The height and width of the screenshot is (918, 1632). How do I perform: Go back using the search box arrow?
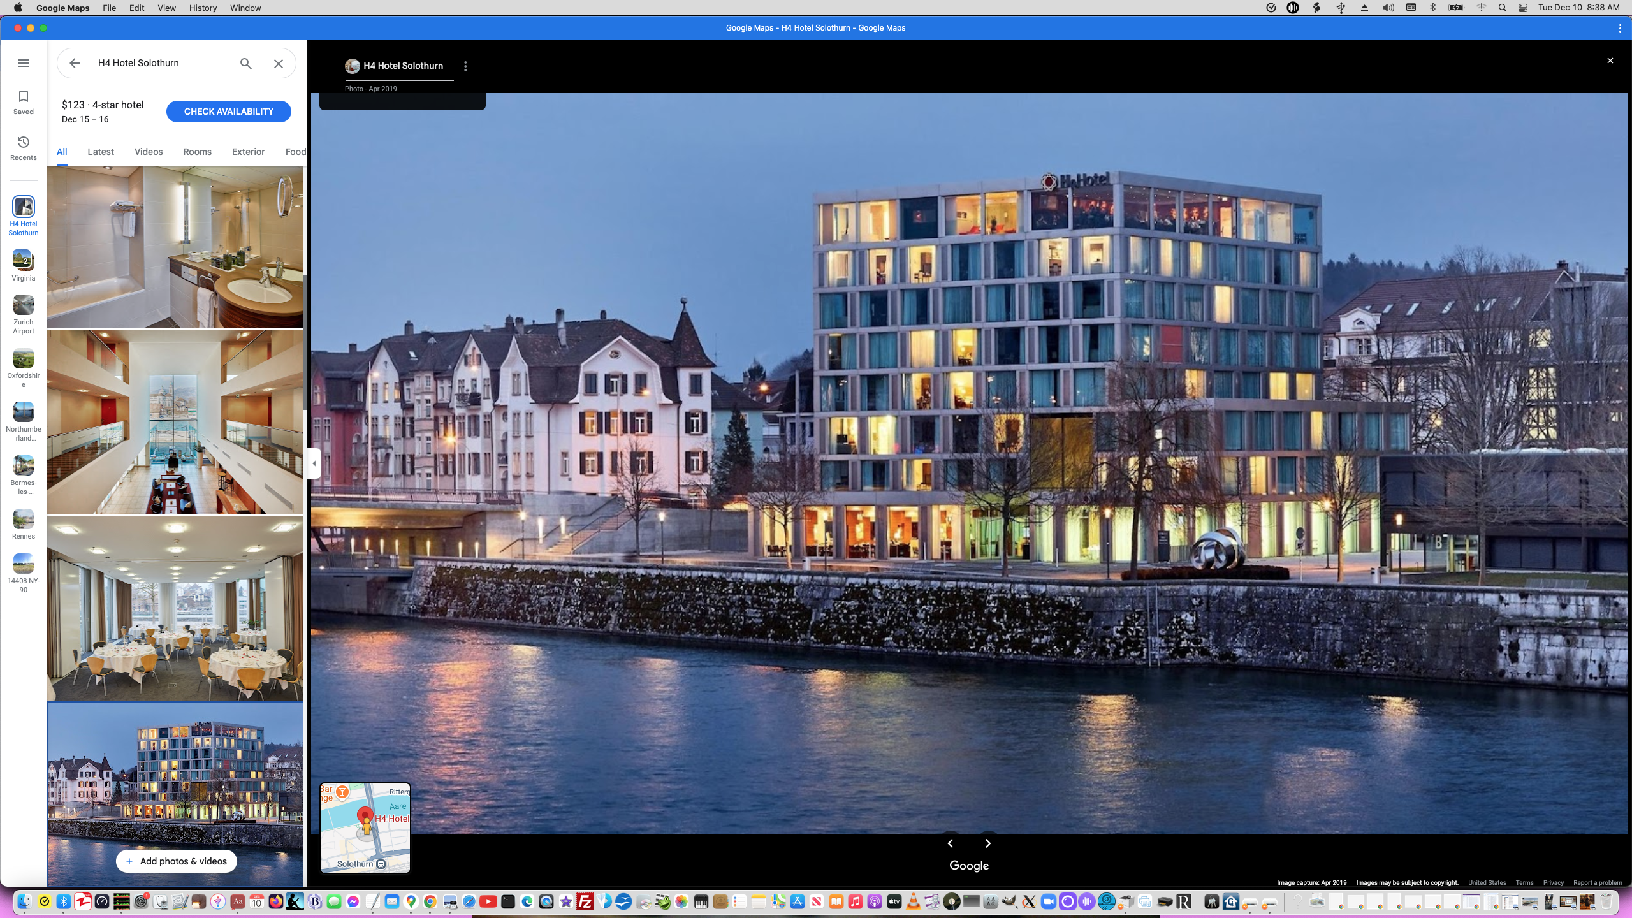(x=75, y=63)
